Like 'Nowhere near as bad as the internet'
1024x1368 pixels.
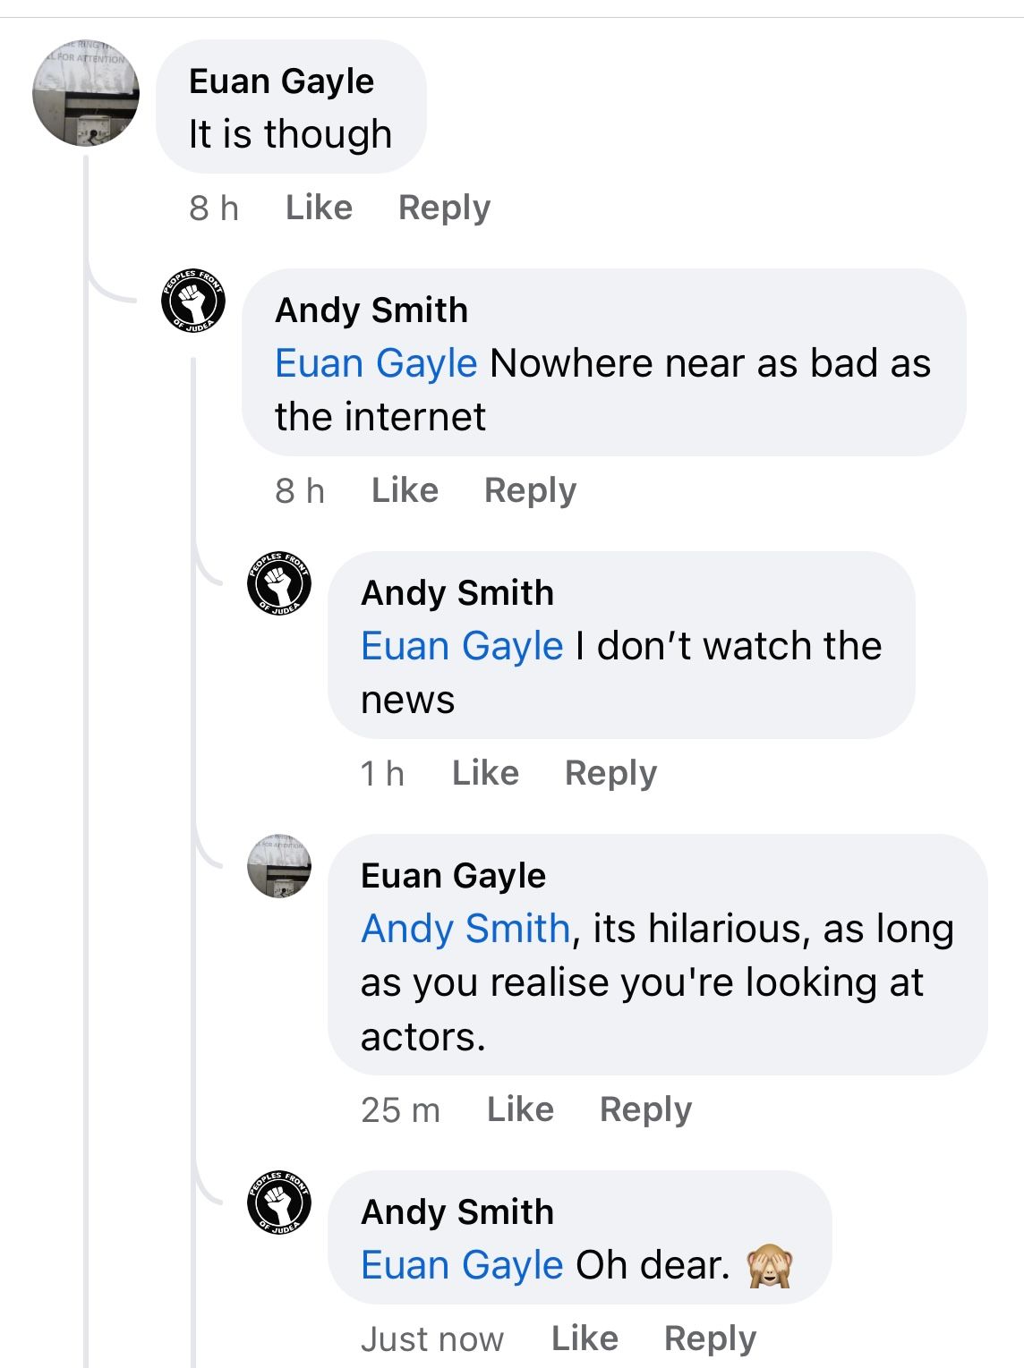coord(405,490)
